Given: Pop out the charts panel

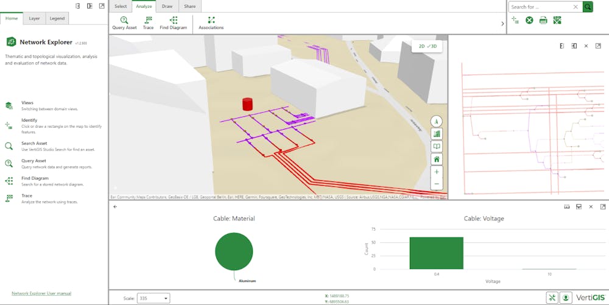Looking at the screenshot, I should [603, 207].
